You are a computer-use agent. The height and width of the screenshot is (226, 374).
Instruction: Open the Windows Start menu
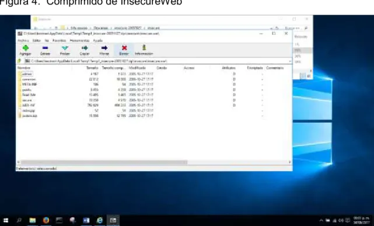(6, 220)
